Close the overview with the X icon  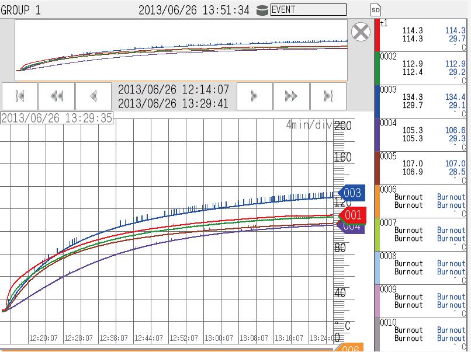tap(361, 32)
